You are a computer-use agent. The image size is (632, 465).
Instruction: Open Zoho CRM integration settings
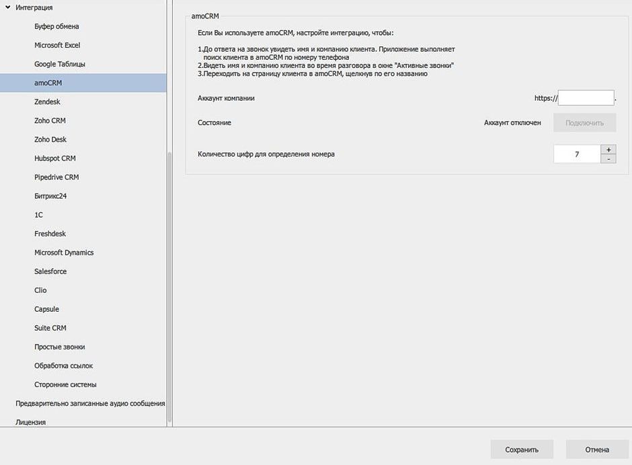[x=50, y=120]
